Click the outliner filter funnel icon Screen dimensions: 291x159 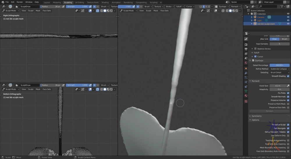(282, 6)
